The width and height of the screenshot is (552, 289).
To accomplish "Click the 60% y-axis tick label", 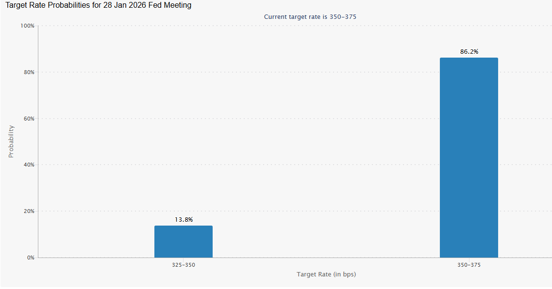I will (x=29, y=119).
